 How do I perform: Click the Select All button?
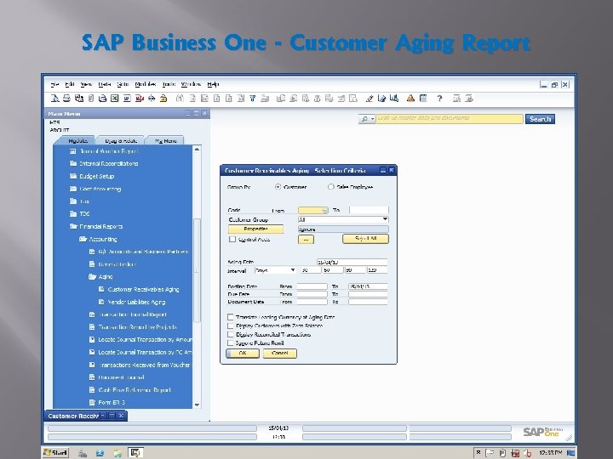click(365, 239)
